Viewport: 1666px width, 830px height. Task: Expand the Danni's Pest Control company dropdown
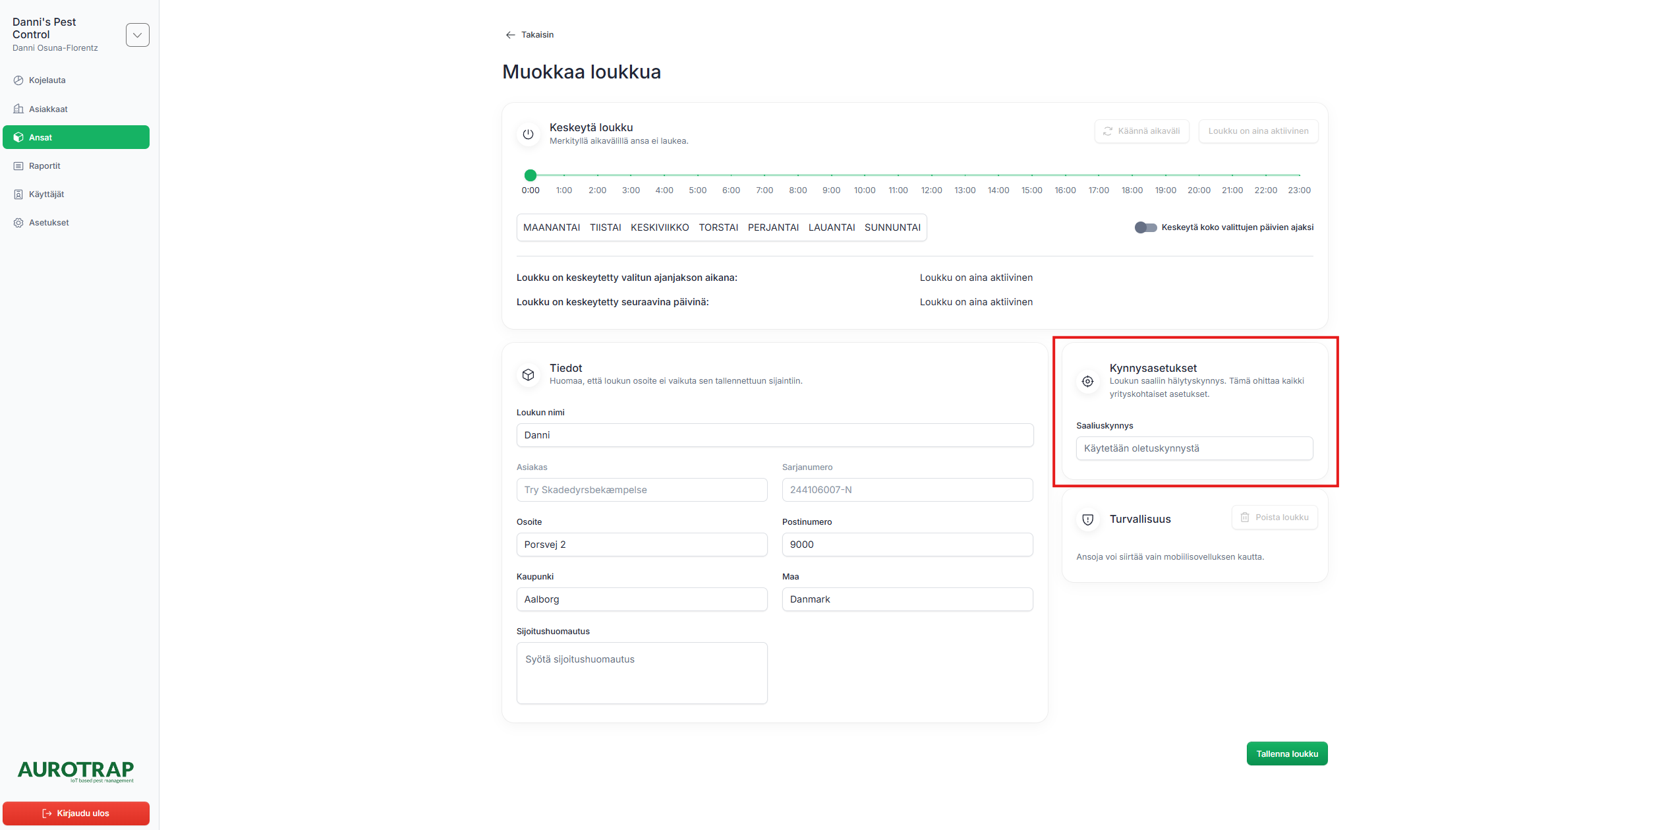137,35
